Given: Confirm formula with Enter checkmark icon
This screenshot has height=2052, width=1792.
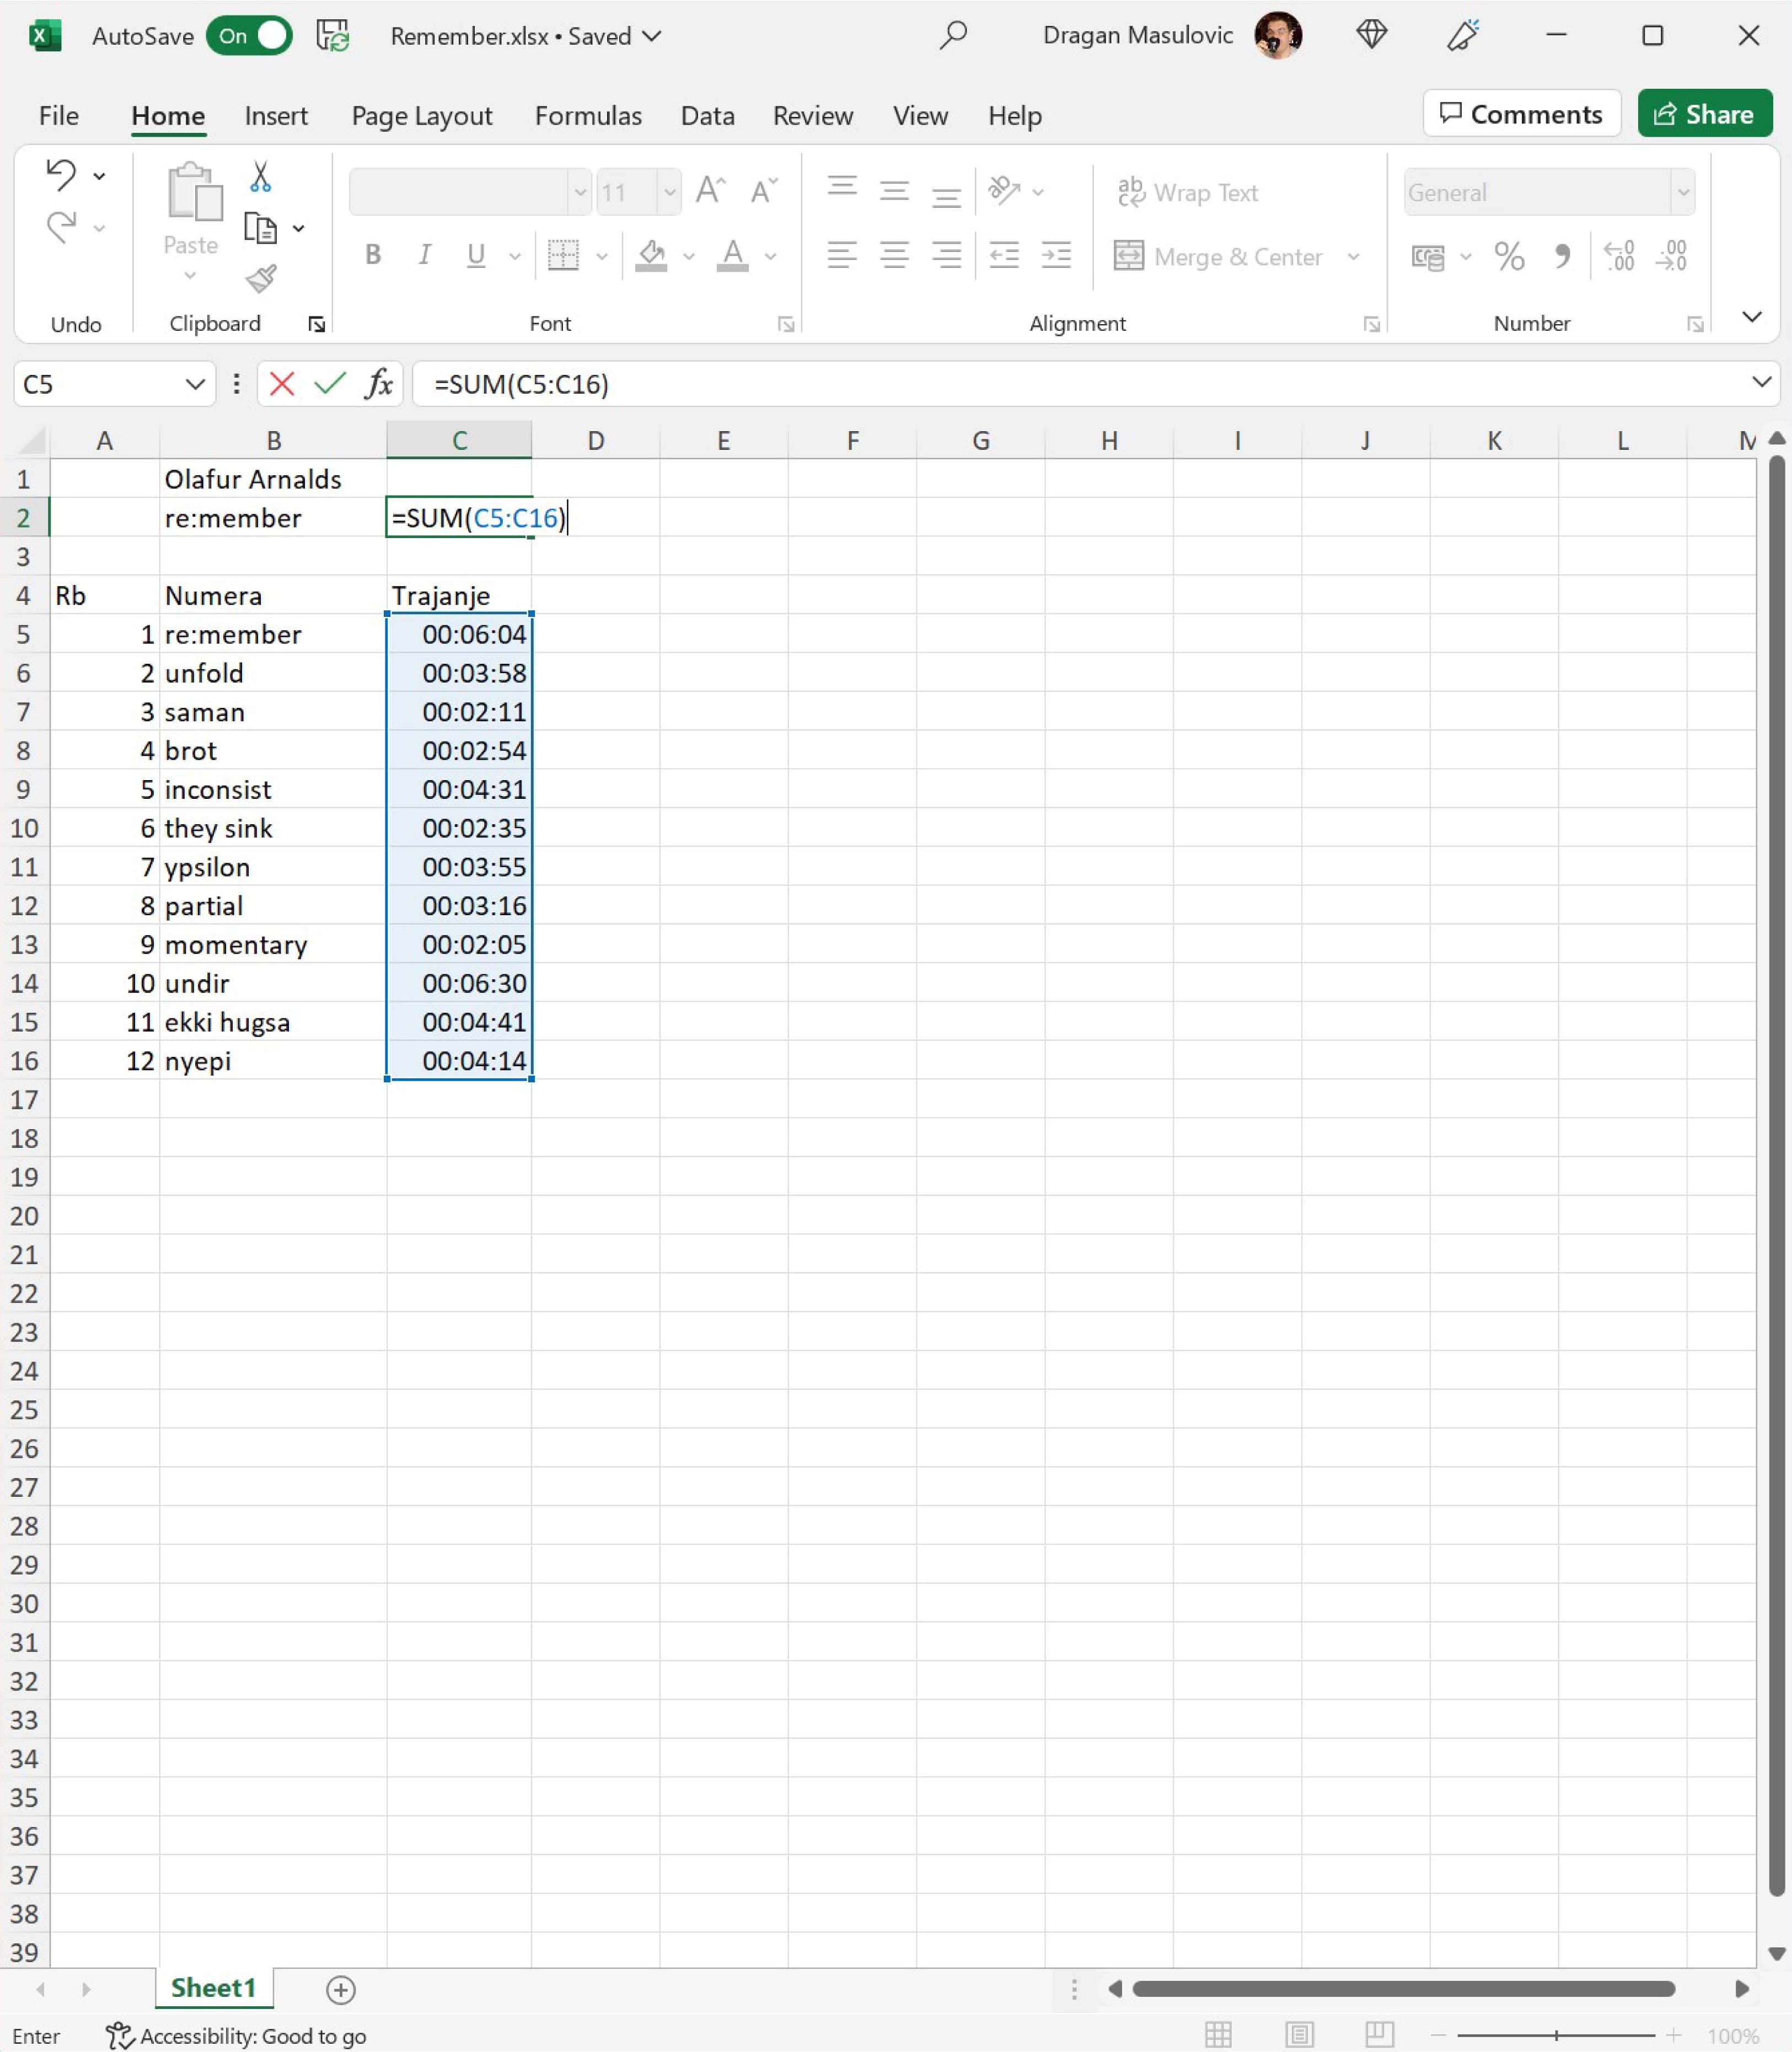Looking at the screenshot, I should 329,384.
